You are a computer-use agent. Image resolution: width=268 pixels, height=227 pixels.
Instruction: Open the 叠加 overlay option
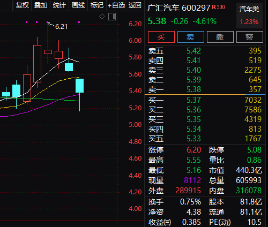pos(41,5)
